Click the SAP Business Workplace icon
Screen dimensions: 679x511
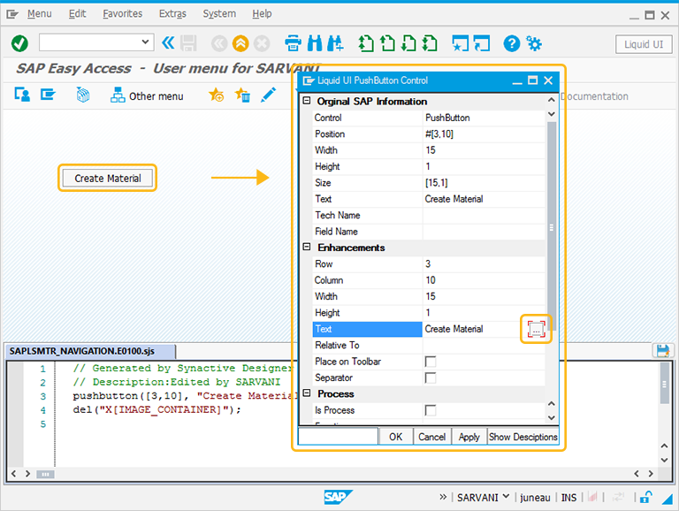(x=83, y=95)
